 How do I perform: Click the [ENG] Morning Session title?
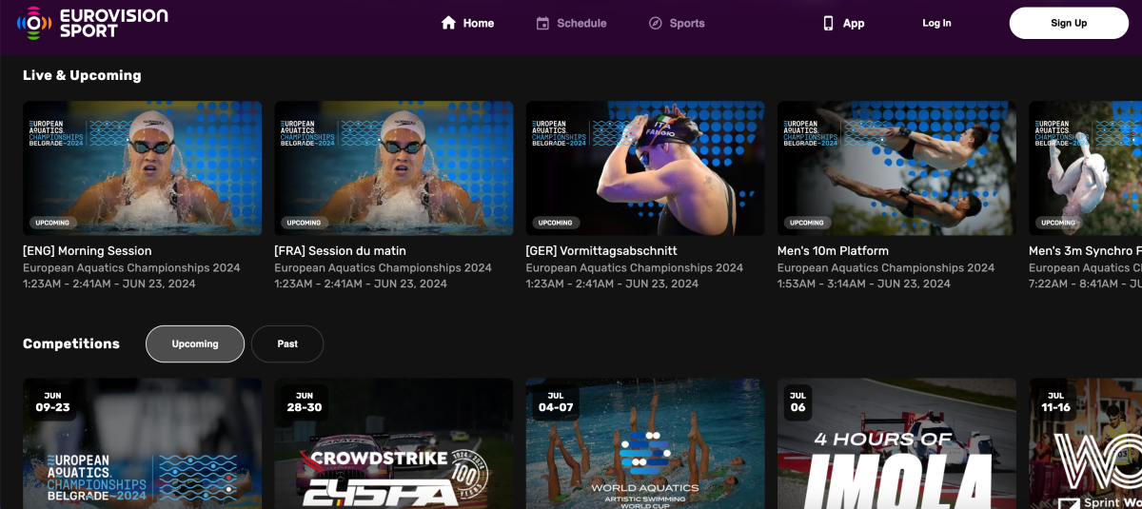88,251
